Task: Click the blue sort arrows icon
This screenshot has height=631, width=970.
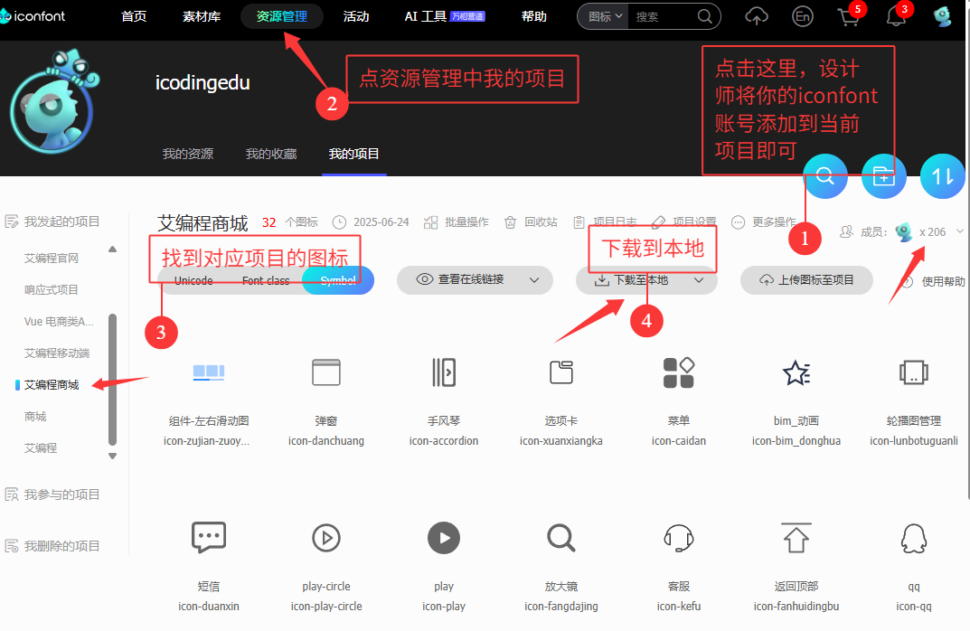Action: tap(942, 177)
